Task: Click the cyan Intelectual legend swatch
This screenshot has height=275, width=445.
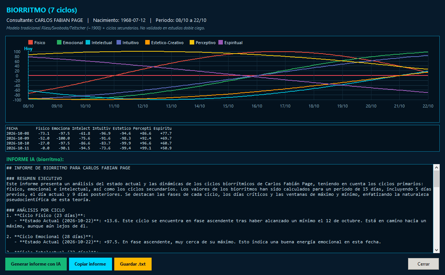Action: (88, 43)
